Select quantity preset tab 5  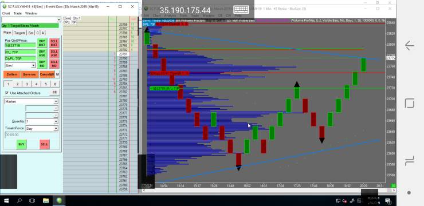[46, 84]
